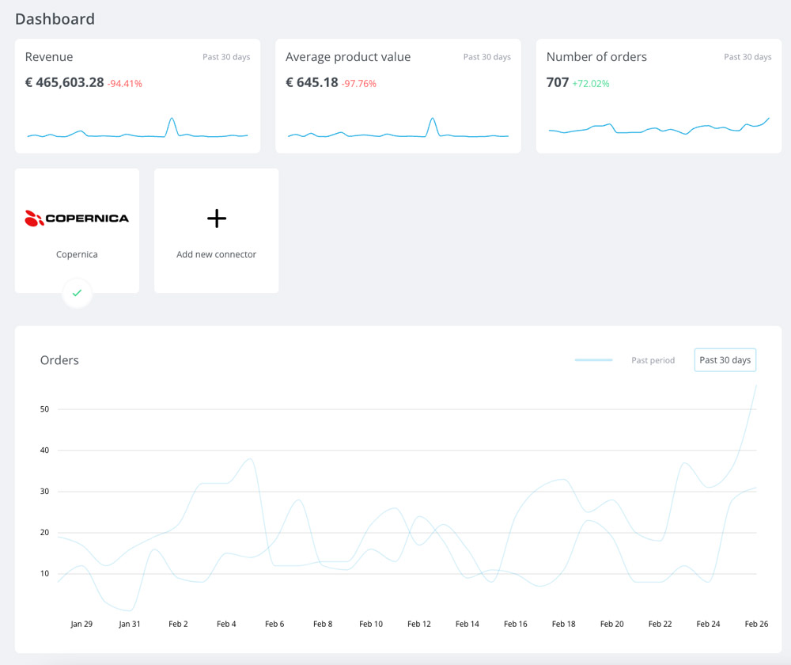Click the 20 y-axis label
The height and width of the screenshot is (665, 791).
coord(44,533)
